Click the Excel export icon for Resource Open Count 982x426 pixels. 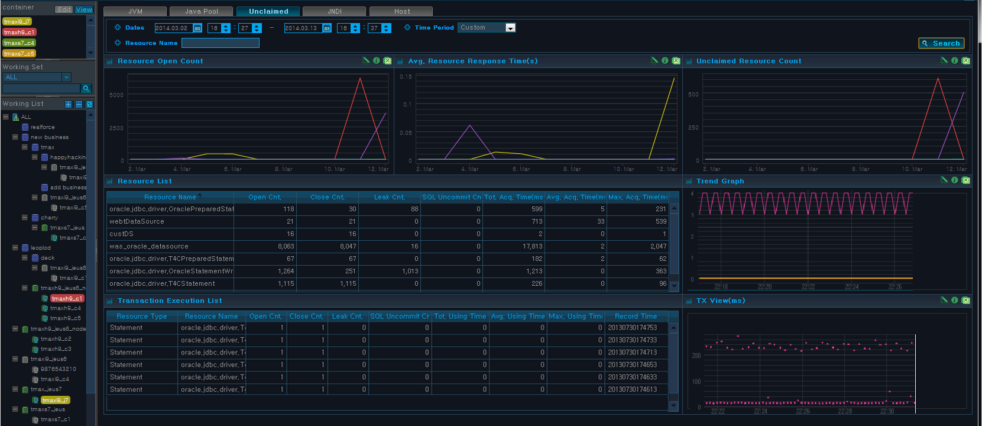point(387,61)
